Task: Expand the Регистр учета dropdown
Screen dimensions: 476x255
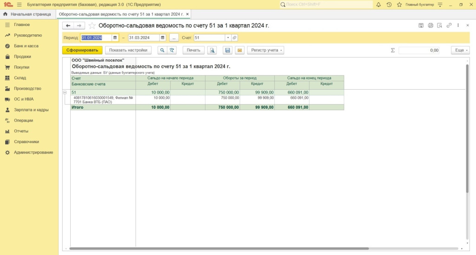Action: 265,50
